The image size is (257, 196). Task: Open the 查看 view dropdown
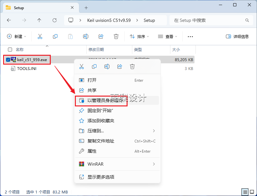pyautogui.click(x=168, y=36)
